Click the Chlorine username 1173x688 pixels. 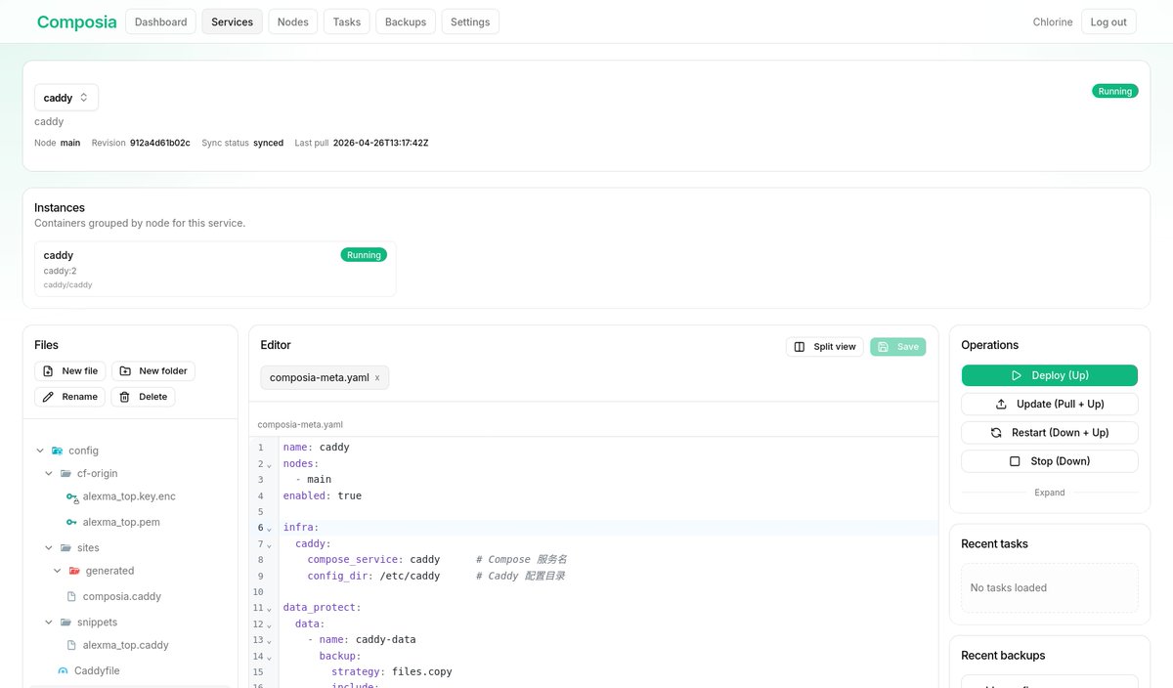(1053, 21)
